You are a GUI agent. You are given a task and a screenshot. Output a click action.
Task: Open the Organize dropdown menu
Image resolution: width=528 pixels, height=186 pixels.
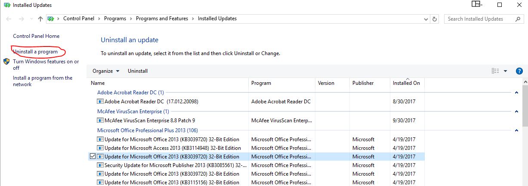pyautogui.click(x=106, y=71)
